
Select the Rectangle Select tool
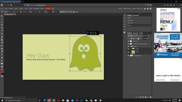(2, 19)
